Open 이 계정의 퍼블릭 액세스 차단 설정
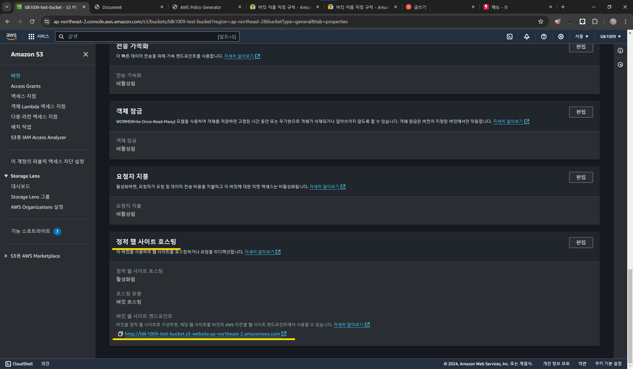Viewport: 633px width, 369px height. pos(47,161)
